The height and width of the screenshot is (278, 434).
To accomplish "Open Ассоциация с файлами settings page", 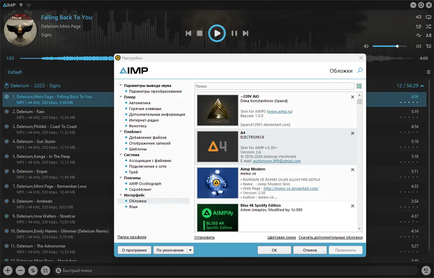I will [x=150, y=161].
